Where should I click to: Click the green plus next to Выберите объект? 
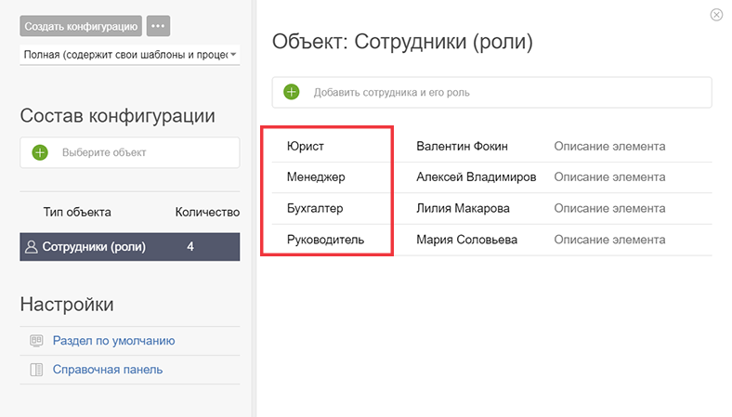click(40, 152)
